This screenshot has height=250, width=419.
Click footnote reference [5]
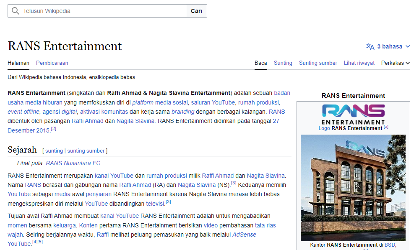tap(40, 242)
